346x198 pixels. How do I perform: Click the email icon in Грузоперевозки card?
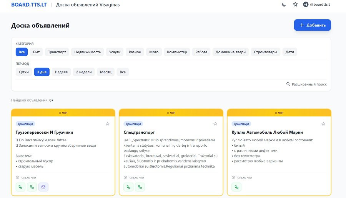[x=43, y=187]
